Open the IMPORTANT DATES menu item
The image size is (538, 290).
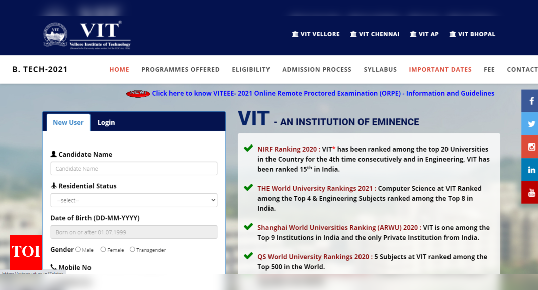pyautogui.click(x=440, y=69)
